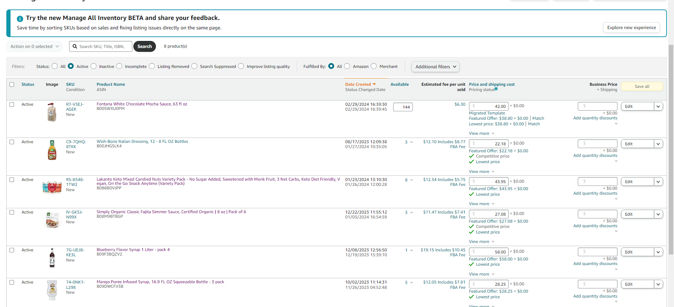Click Explore new experience button

(x=632, y=28)
